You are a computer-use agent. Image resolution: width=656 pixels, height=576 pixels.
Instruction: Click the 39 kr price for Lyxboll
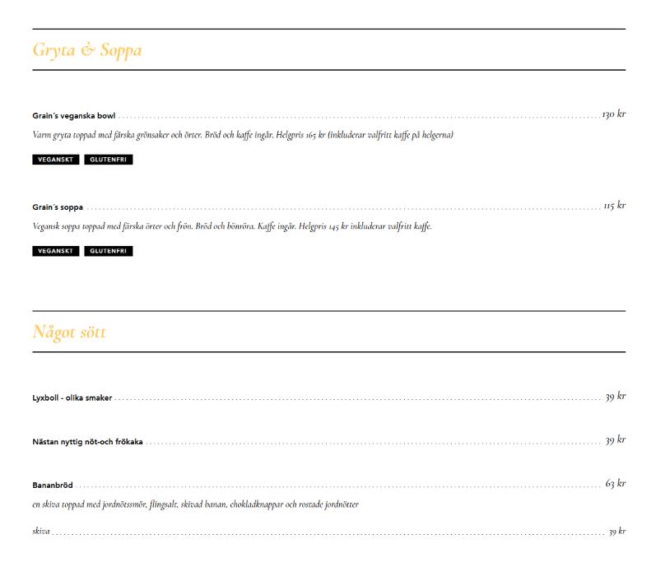pos(616,396)
